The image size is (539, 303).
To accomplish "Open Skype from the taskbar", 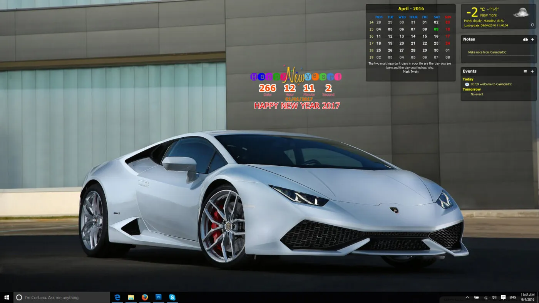I will (172, 297).
